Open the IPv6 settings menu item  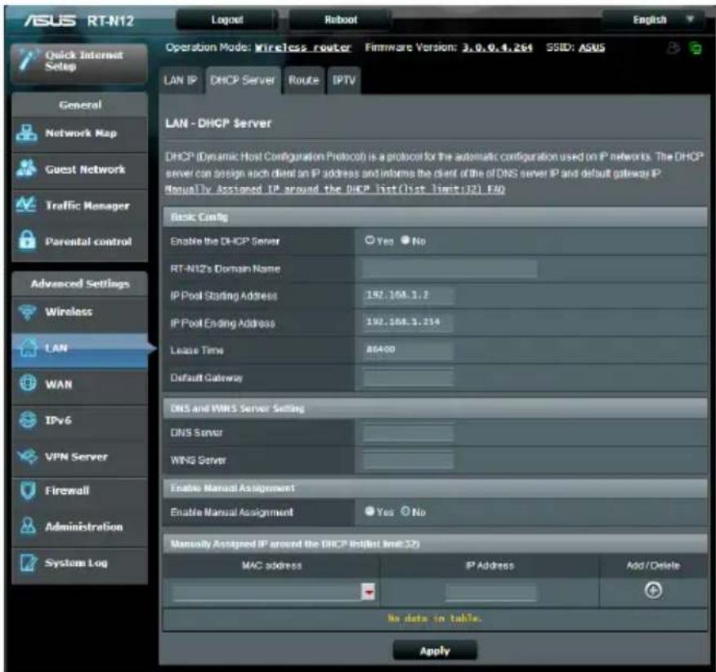80,421
